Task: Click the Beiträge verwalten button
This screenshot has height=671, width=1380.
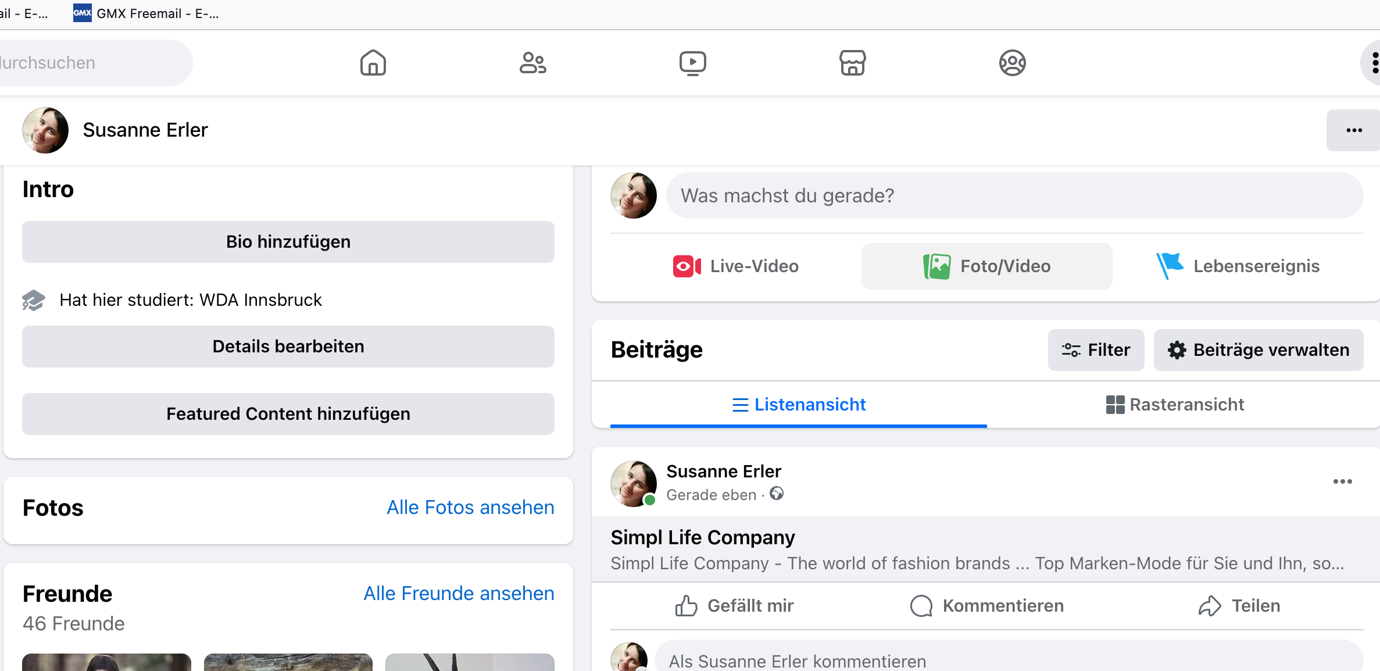Action: (1259, 350)
